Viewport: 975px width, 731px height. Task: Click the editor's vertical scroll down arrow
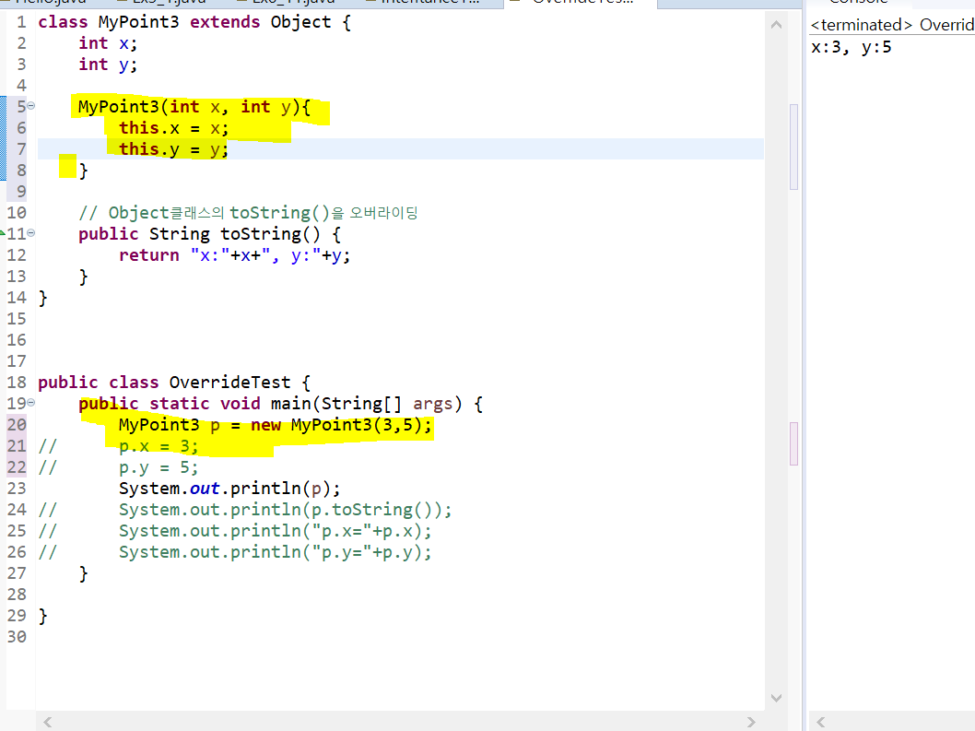776,698
